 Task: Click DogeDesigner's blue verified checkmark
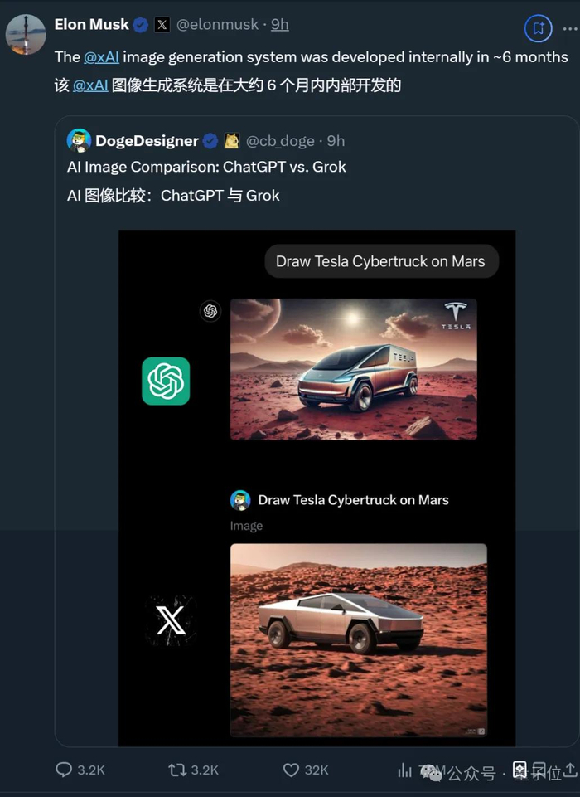click(x=211, y=140)
